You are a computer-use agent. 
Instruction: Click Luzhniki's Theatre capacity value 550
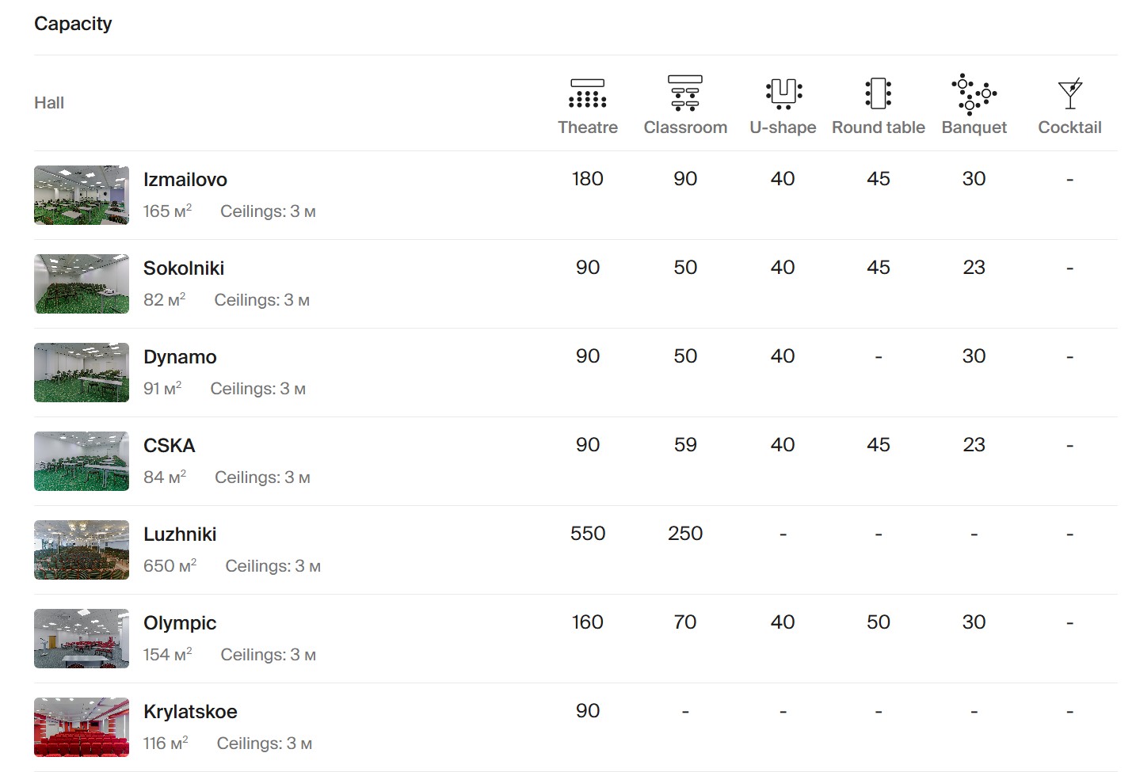pyautogui.click(x=587, y=534)
